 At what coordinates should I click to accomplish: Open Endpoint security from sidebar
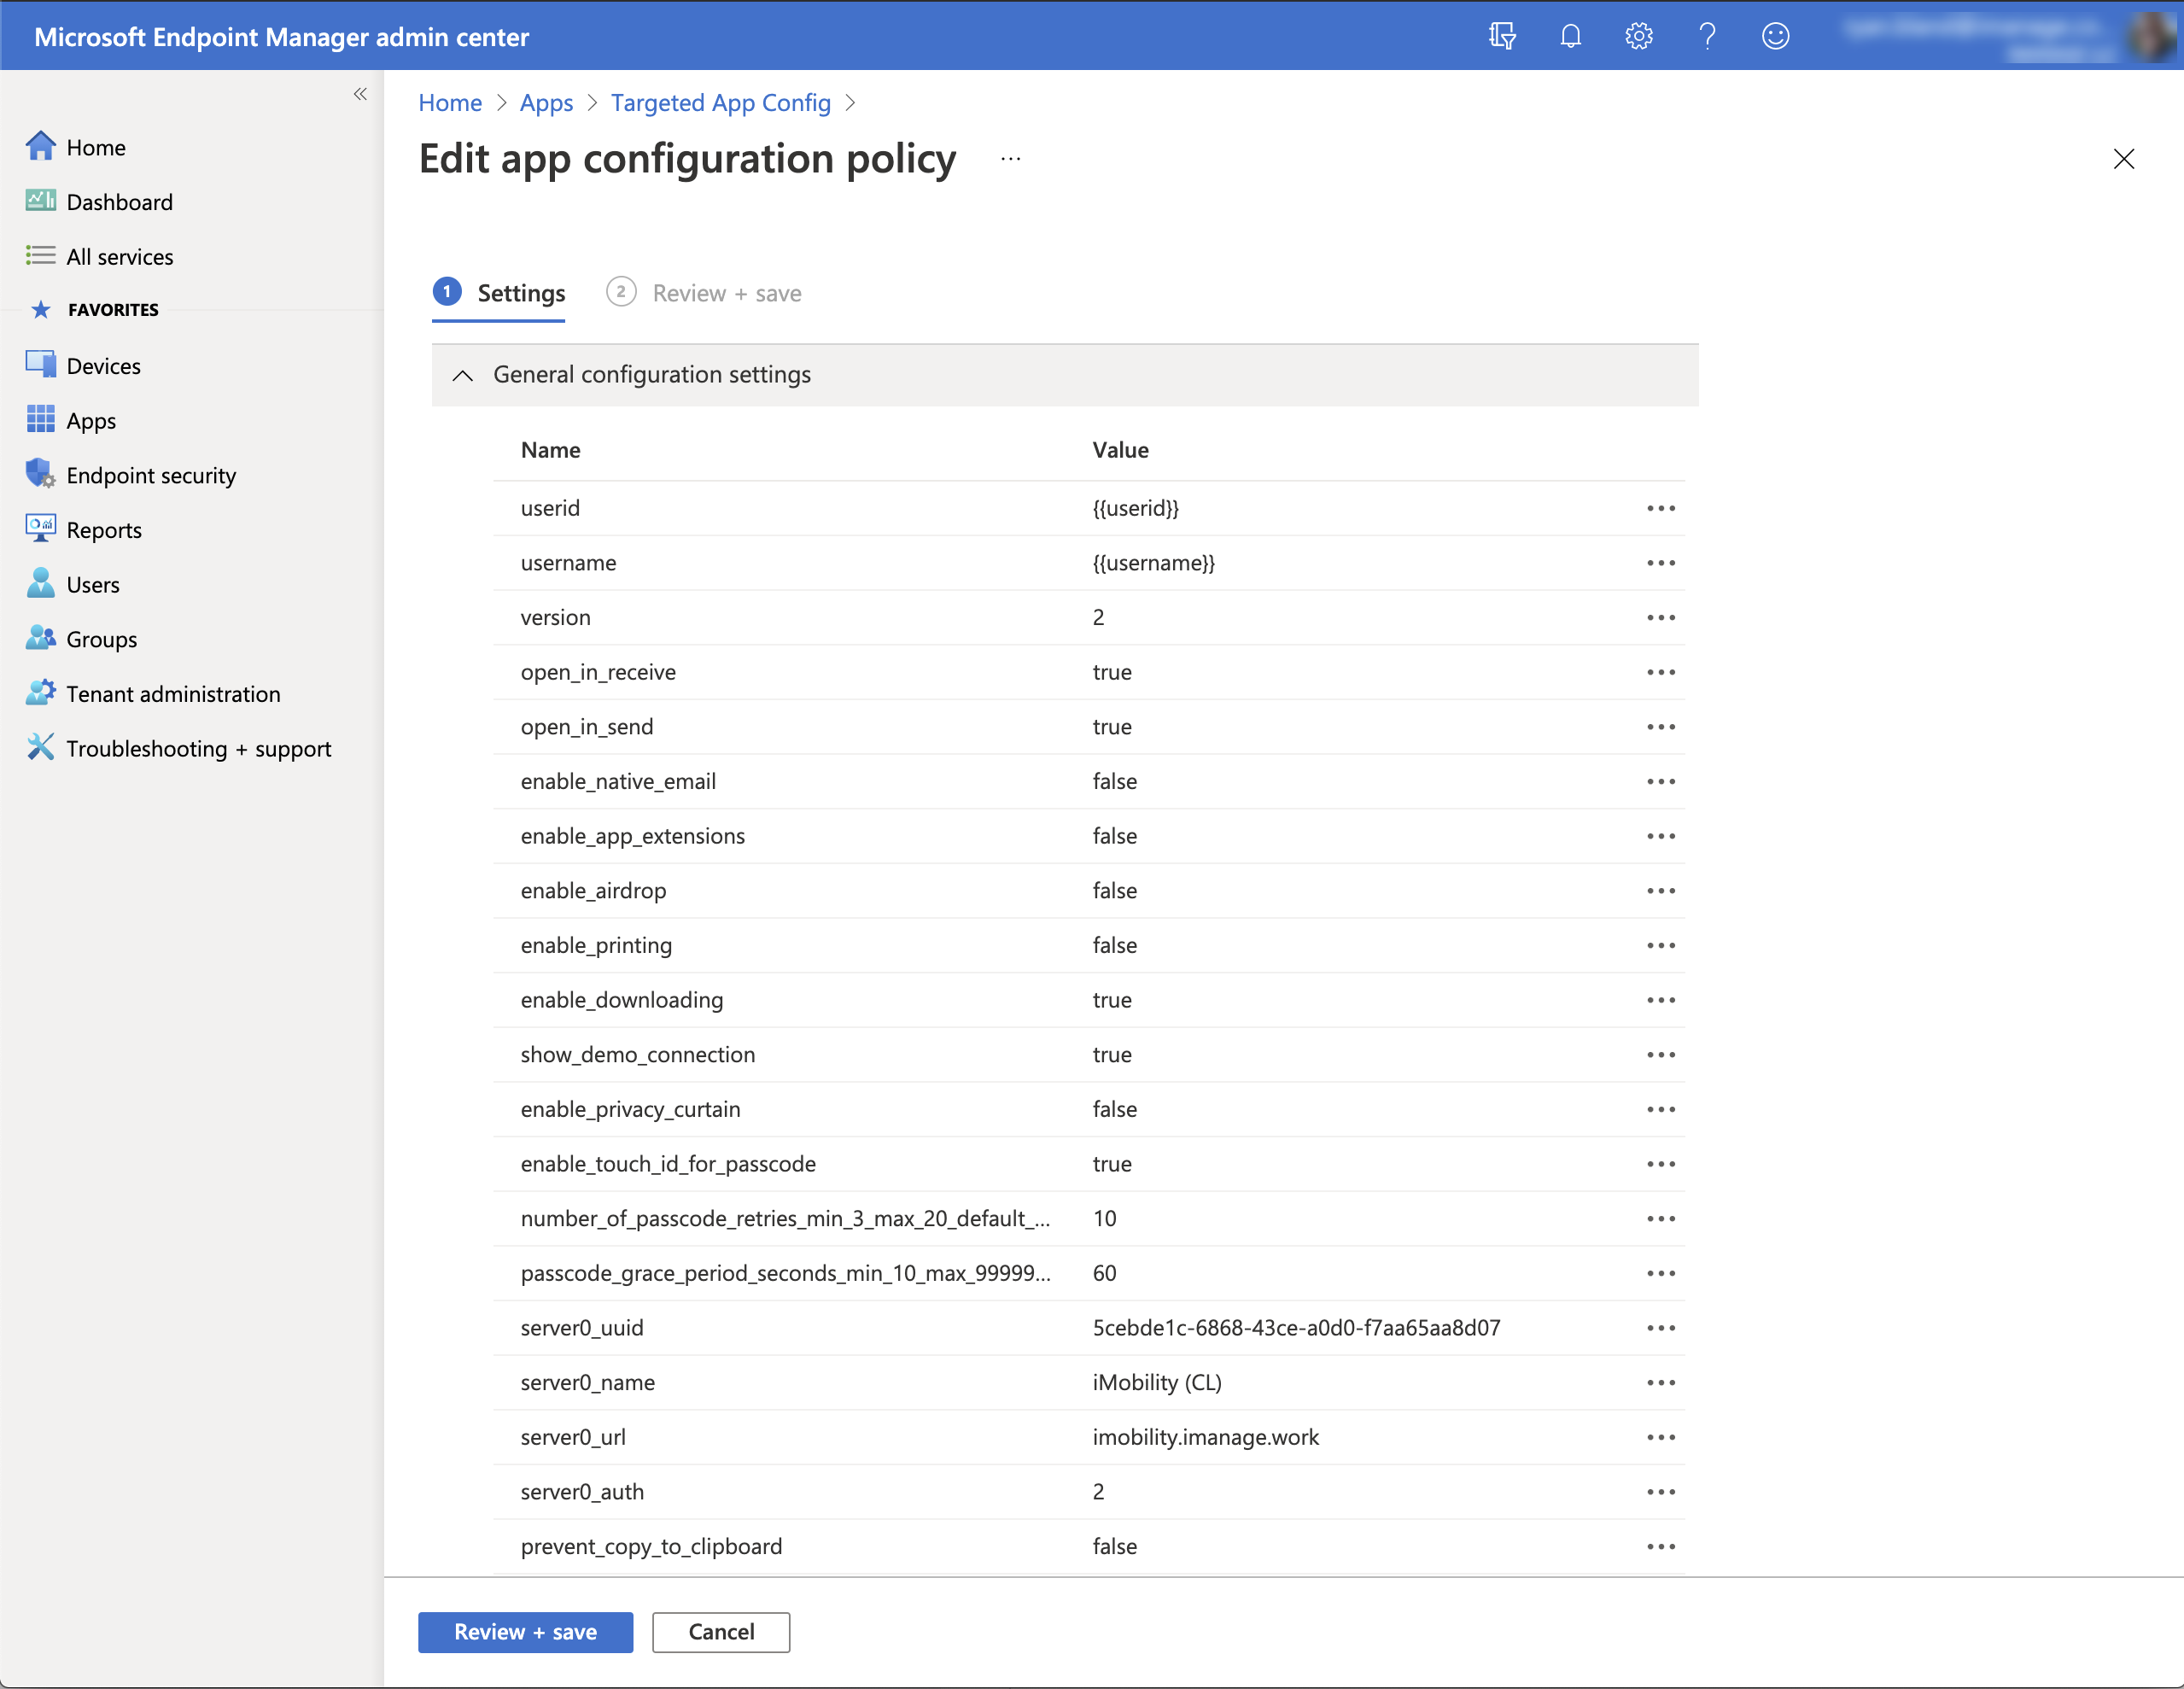point(150,475)
